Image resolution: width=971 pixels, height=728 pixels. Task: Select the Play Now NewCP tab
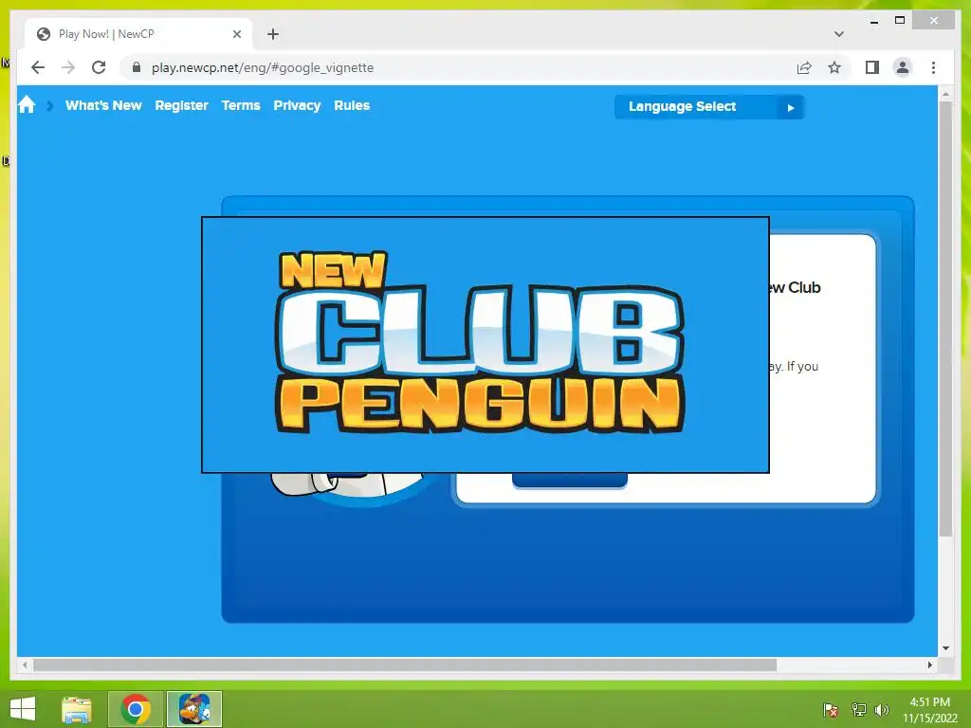pos(138,34)
